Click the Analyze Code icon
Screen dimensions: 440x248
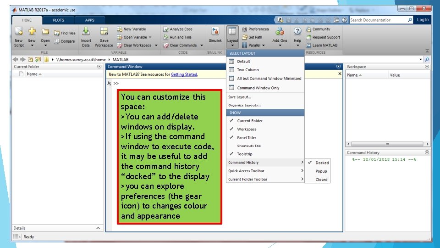point(165,29)
